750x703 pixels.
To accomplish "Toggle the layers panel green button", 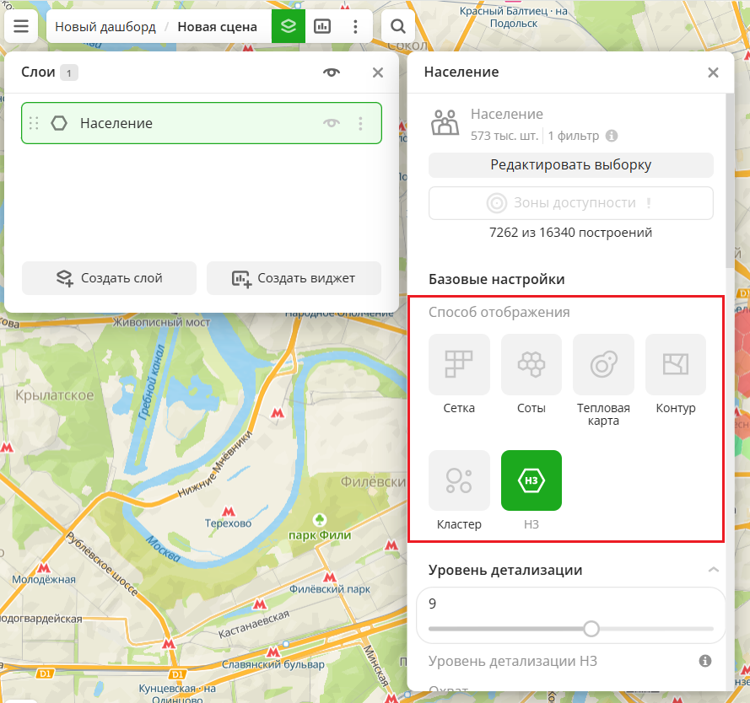I will (x=289, y=27).
